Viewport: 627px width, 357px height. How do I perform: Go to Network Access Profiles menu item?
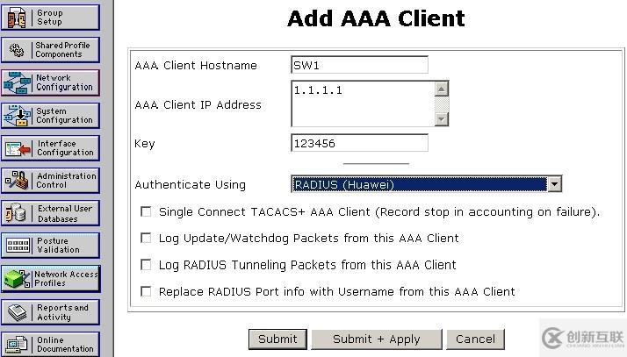coord(50,279)
